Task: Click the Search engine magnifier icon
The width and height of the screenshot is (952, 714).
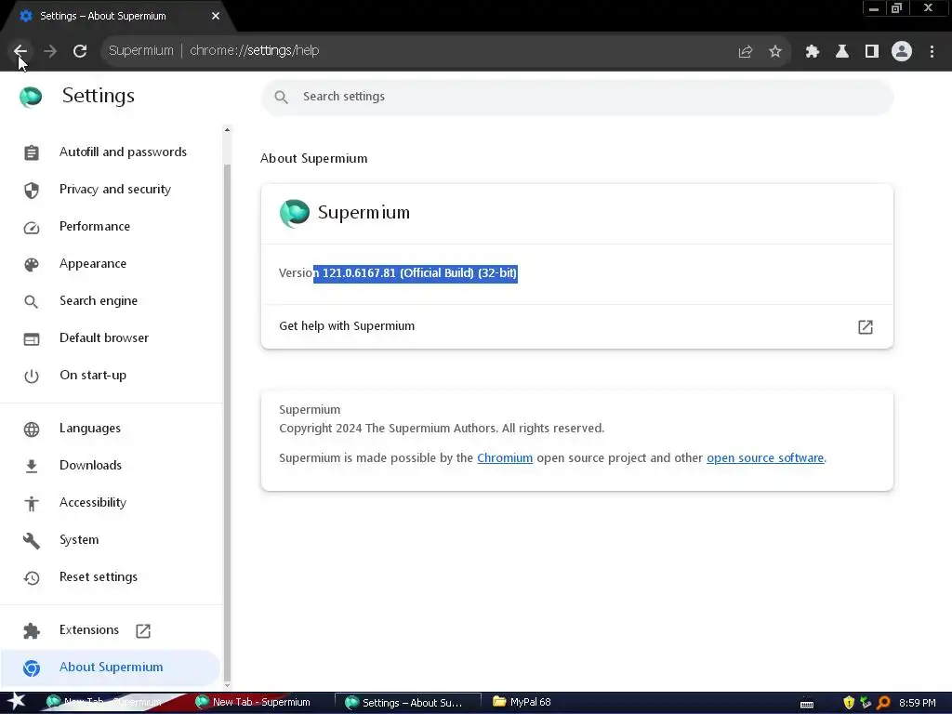Action: click(31, 302)
